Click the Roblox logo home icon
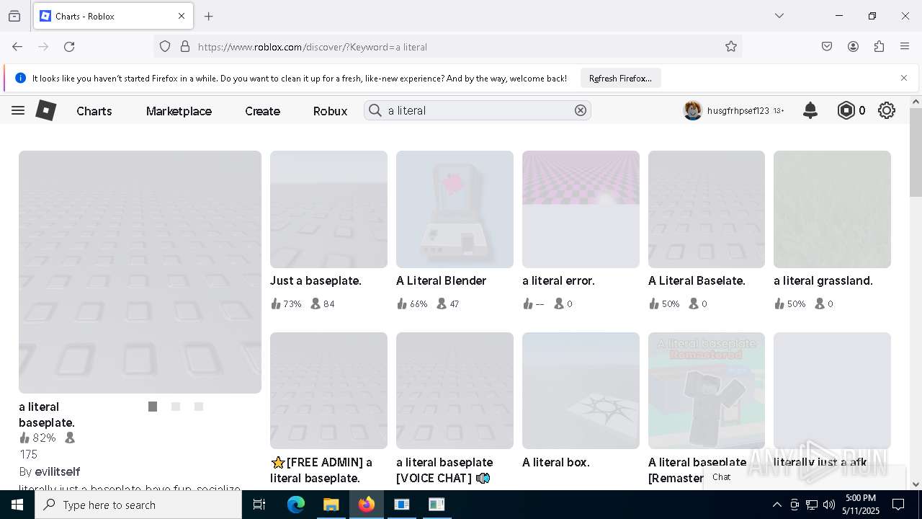The height and width of the screenshot is (519, 922). [x=46, y=110]
